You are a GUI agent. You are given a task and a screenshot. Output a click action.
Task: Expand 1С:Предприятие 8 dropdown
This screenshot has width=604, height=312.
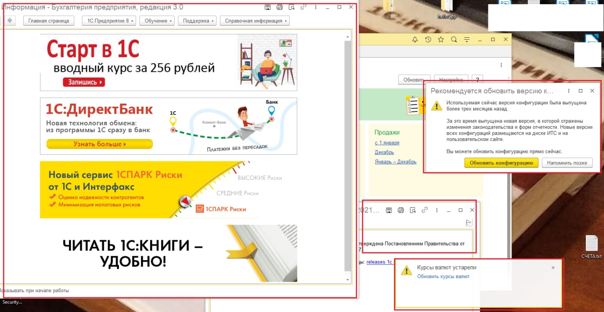109,21
